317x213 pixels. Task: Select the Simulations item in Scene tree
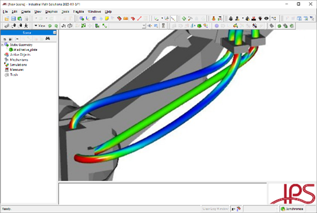coord(18,65)
